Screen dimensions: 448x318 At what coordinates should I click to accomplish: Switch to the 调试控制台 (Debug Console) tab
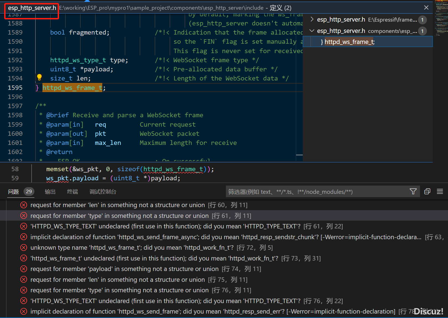tap(103, 192)
